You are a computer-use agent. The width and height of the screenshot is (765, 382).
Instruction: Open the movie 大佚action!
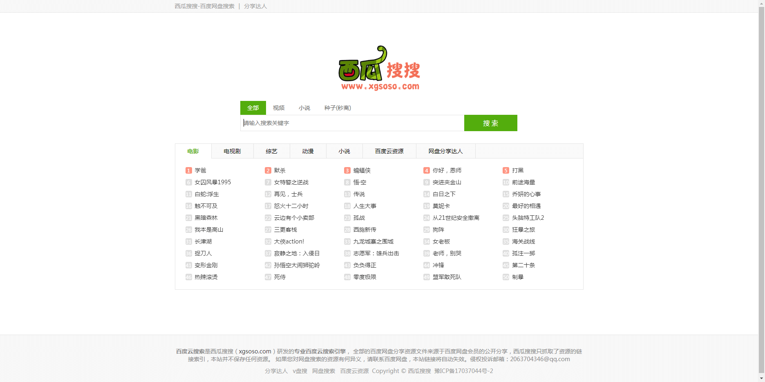[x=289, y=241]
